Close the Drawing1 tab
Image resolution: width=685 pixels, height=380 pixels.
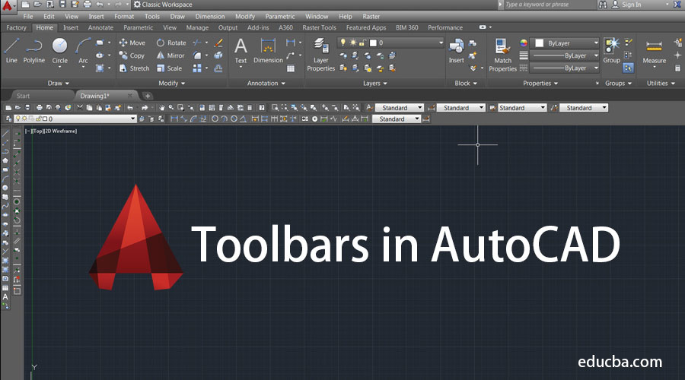(x=129, y=96)
